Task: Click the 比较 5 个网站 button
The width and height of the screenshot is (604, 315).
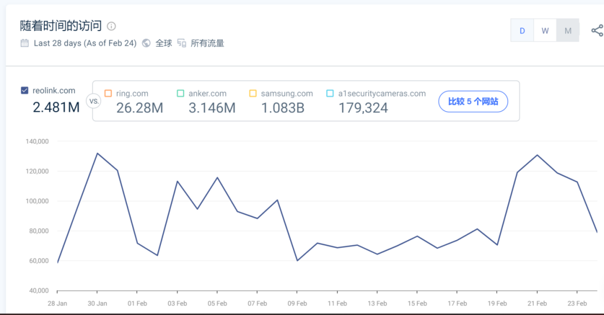Action: pos(473,101)
